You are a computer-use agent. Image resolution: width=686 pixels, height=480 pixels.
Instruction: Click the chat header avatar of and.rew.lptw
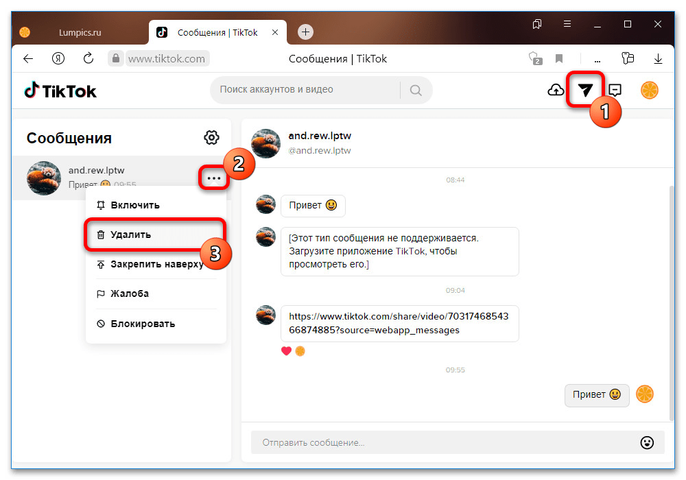pos(265,143)
